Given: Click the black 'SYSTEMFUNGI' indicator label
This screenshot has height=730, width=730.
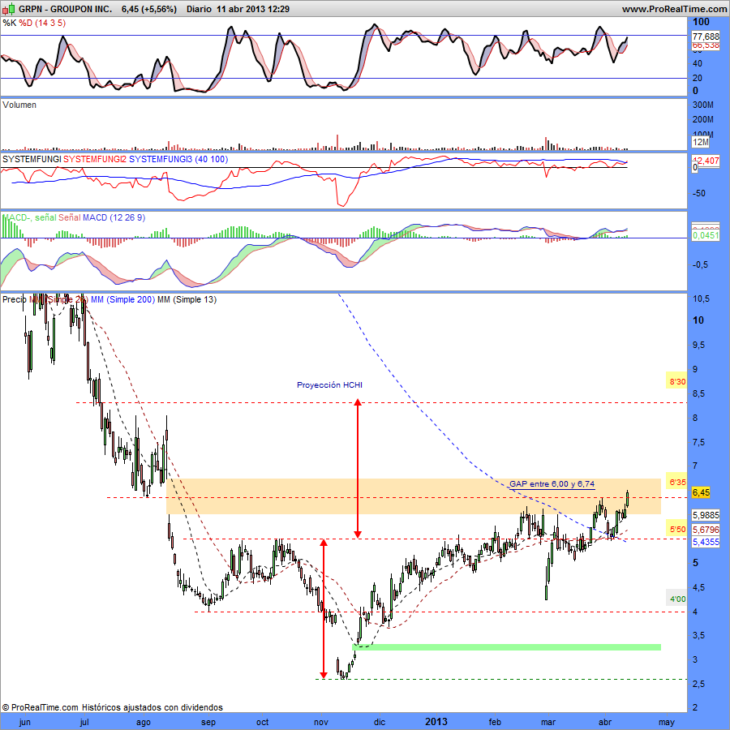Looking at the screenshot, I should [32, 159].
